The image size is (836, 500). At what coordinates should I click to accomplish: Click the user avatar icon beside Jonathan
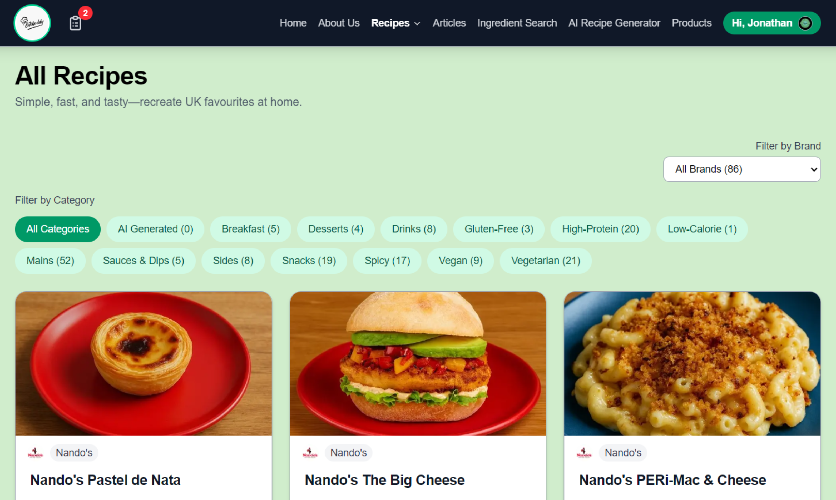point(805,23)
